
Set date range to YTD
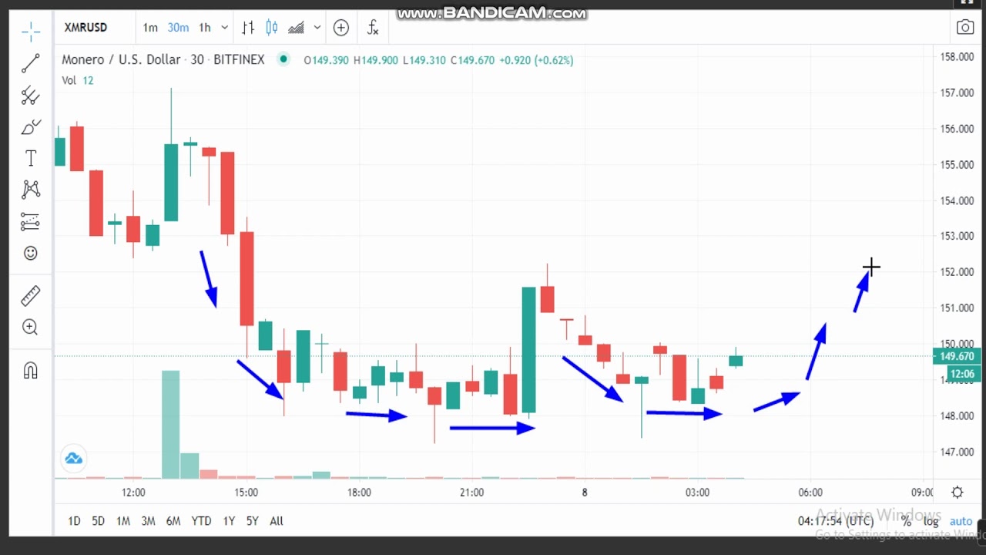pyautogui.click(x=201, y=521)
